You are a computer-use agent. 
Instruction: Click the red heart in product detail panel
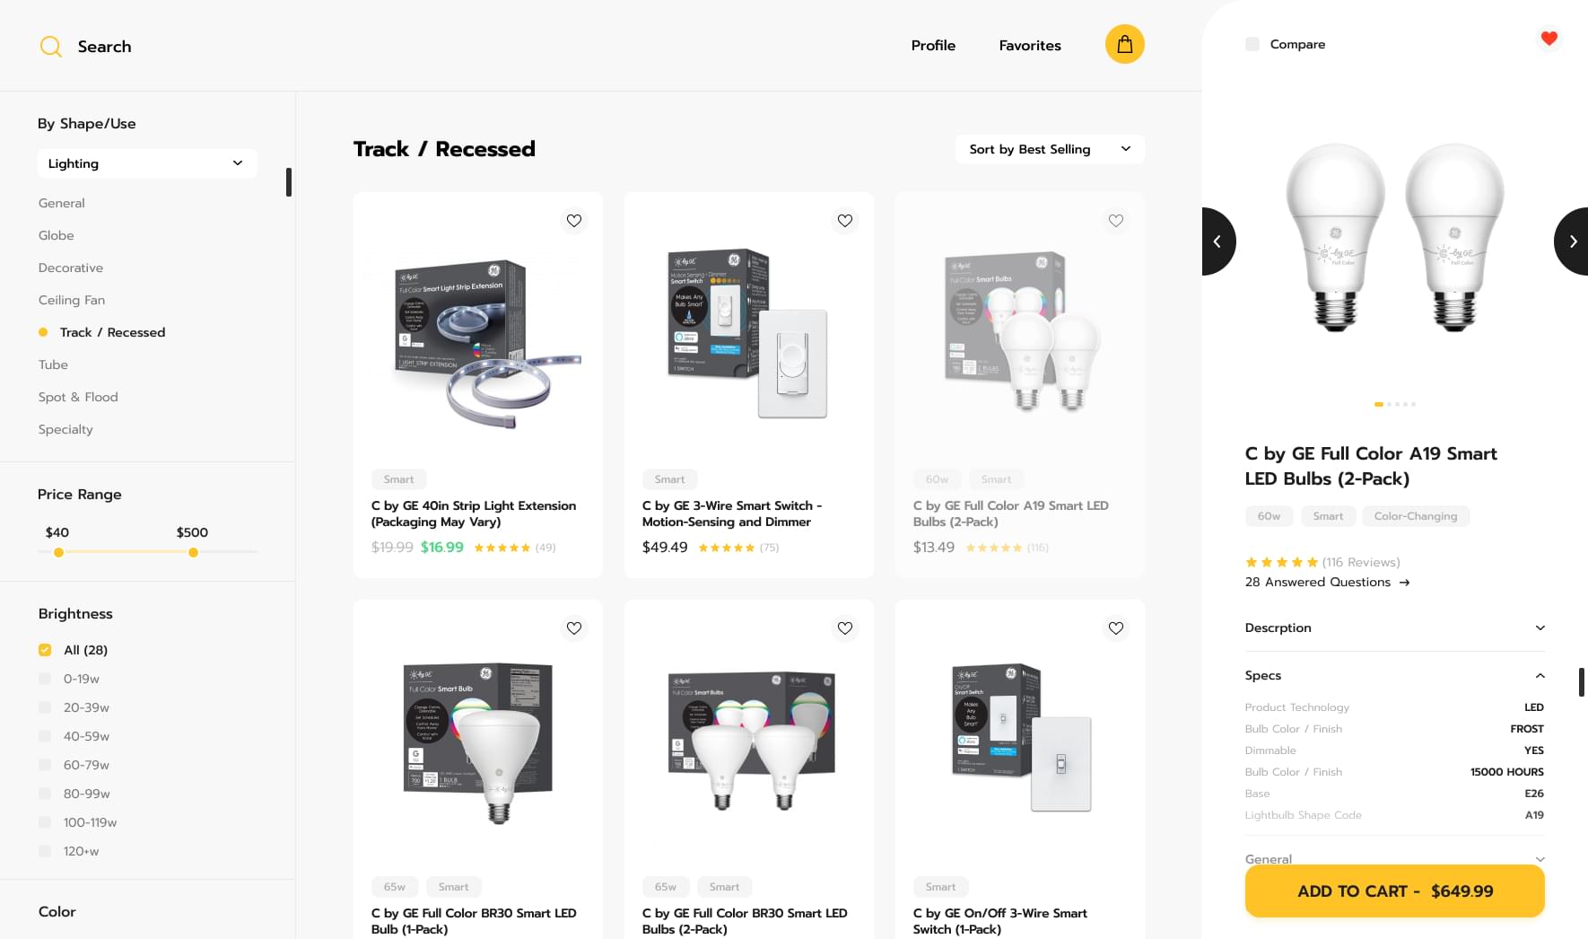click(1549, 38)
